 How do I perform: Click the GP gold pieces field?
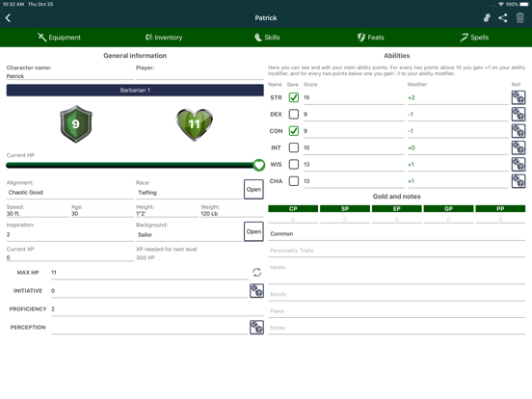(x=448, y=220)
